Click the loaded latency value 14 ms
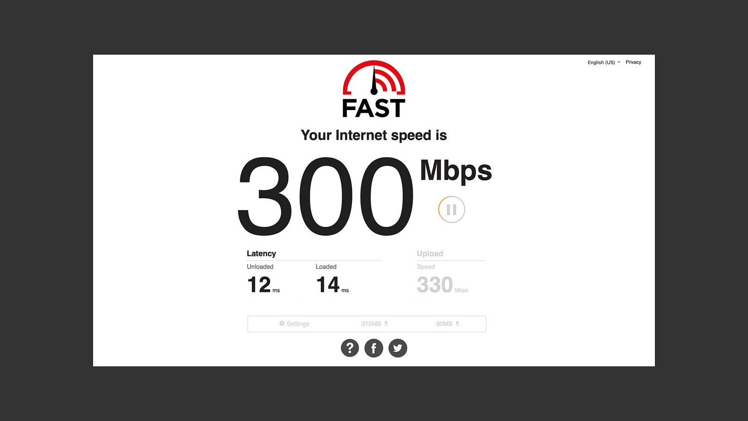 pyautogui.click(x=332, y=285)
